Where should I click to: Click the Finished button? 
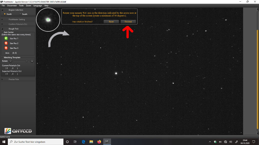128,22
